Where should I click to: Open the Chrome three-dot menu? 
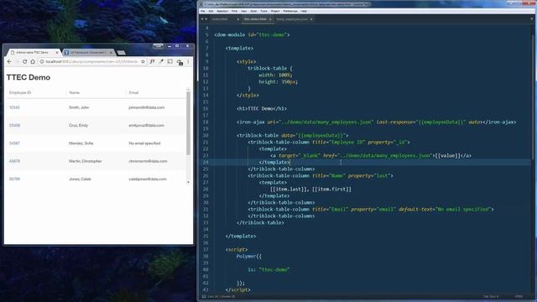click(188, 61)
